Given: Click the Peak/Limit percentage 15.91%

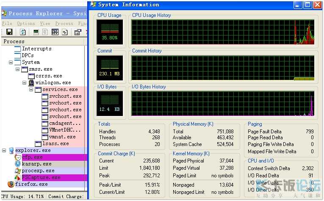Looking at the screenshot, I should point(152,185).
